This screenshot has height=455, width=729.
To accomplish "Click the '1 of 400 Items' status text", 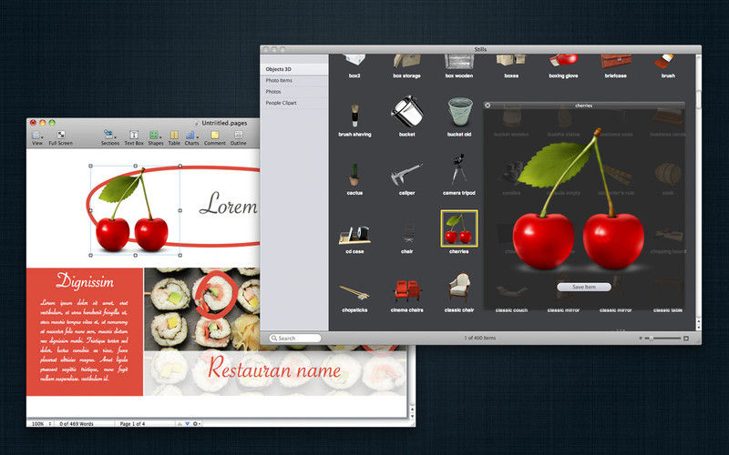I will tap(480, 338).
